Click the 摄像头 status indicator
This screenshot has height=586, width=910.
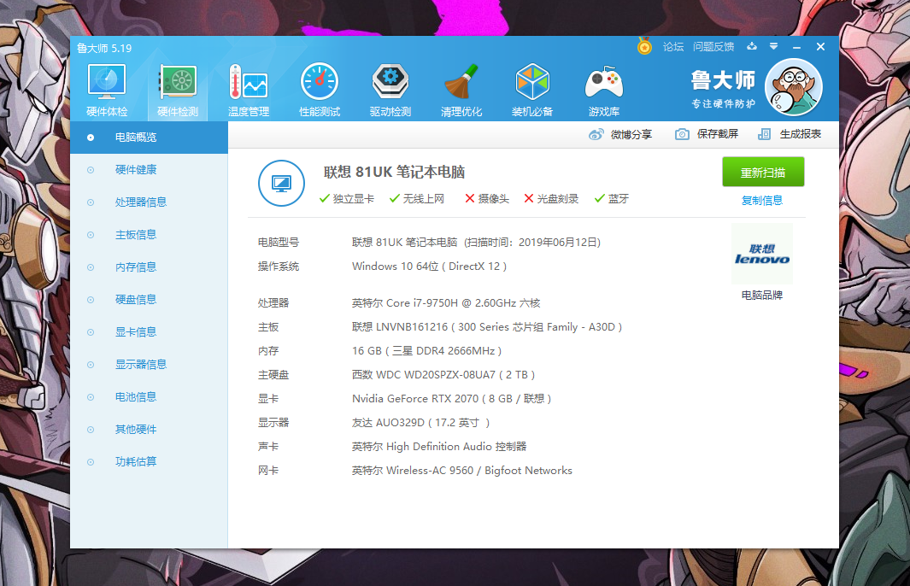click(x=487, y=199)
